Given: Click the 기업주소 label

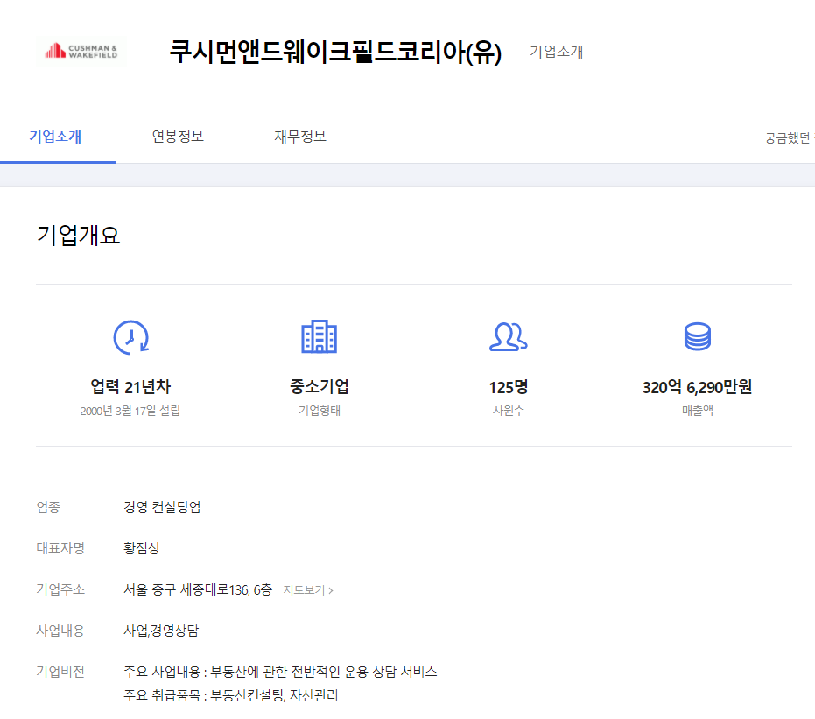Looking at the screenshot, I should click(60, 589).
